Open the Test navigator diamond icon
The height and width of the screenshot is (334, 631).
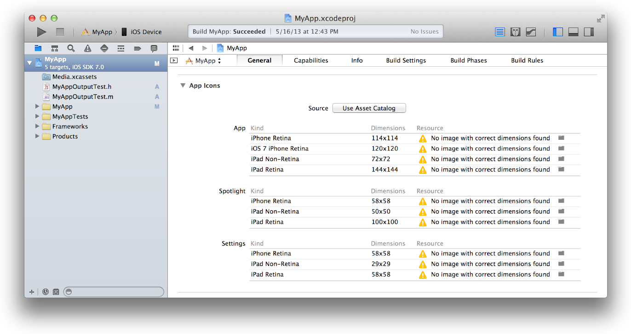(104, 48)
